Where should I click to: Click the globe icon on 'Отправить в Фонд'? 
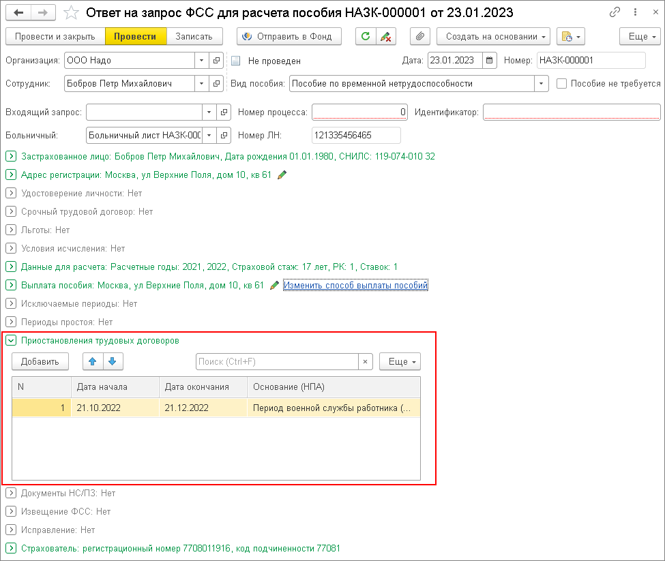[247, 36]
